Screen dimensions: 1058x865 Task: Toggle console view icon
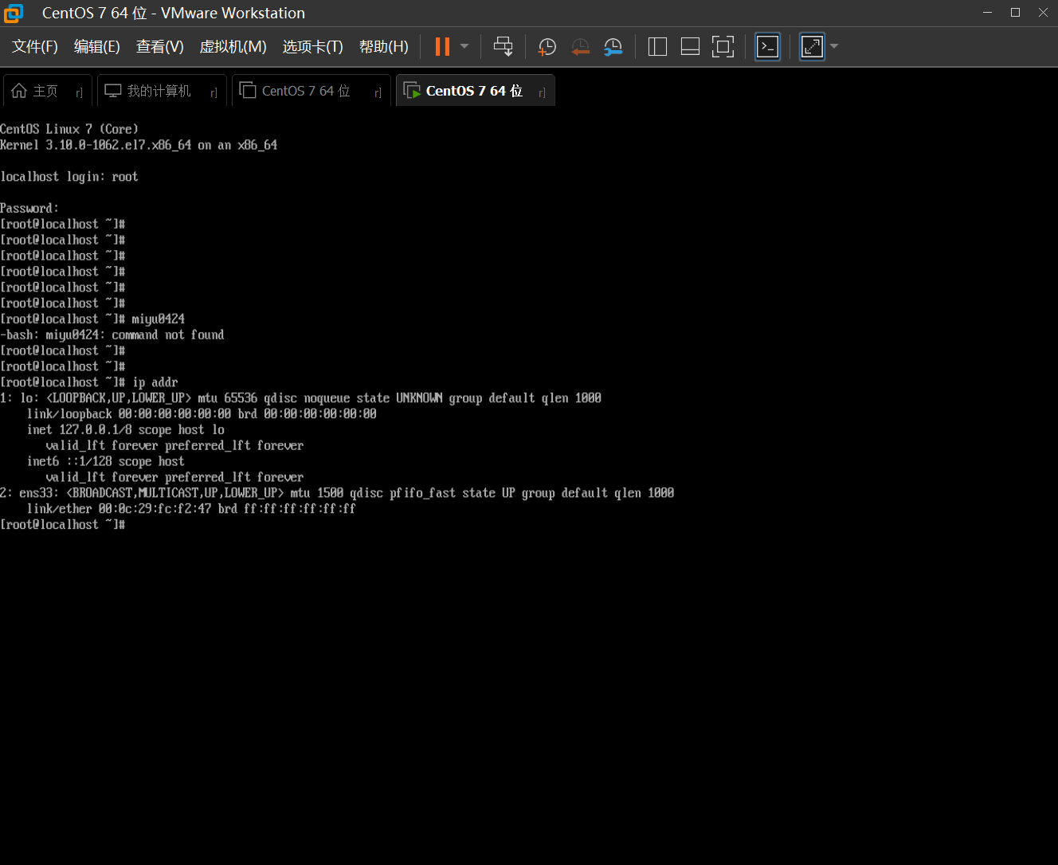[767, 47]
